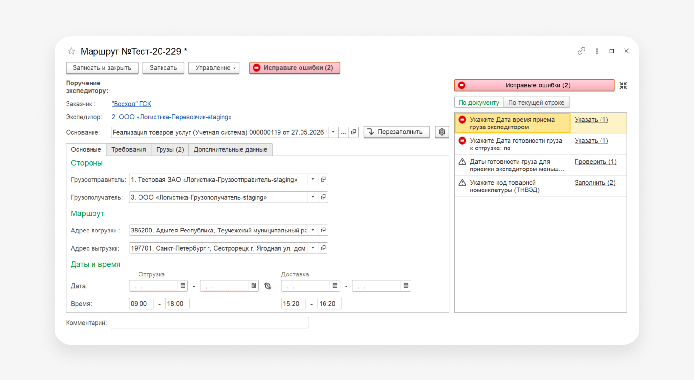Switch to the Требования tab
The image size is (694, 380).
point(129,149)
